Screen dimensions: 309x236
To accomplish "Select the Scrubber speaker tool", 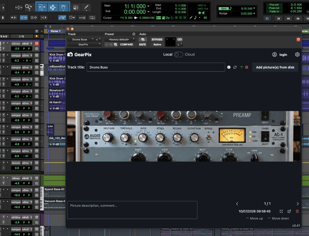I will (76, 7).
